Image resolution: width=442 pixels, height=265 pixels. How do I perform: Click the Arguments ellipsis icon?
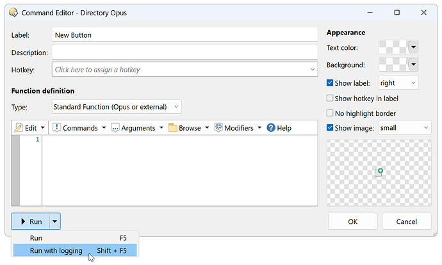pos(115,128)
